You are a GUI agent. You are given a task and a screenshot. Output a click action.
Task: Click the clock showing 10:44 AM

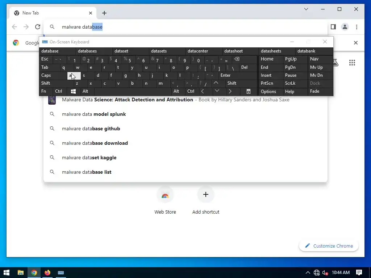pos(341,273)
